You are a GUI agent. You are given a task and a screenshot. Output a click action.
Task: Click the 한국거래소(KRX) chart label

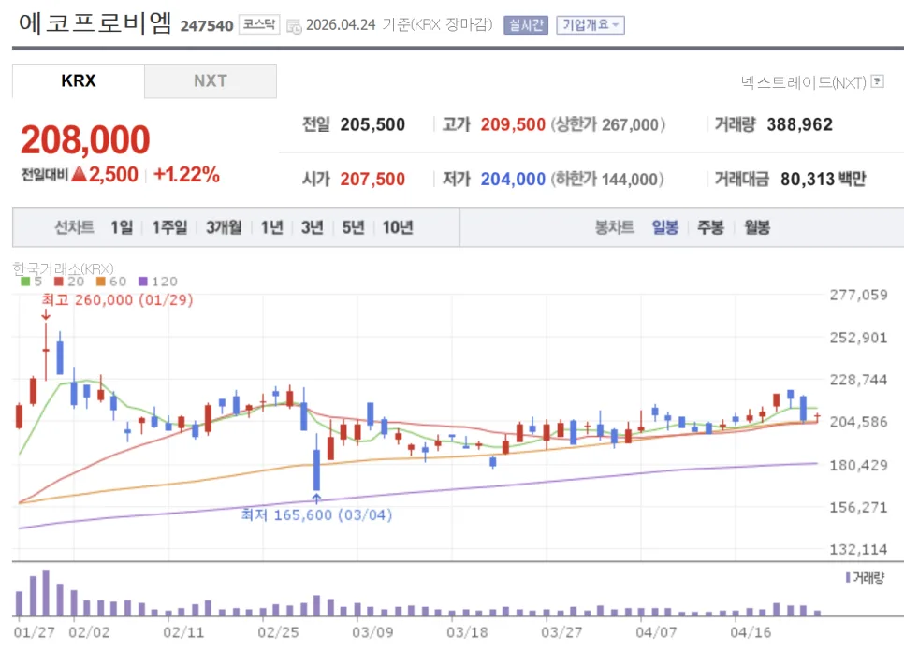coord(63,268)
